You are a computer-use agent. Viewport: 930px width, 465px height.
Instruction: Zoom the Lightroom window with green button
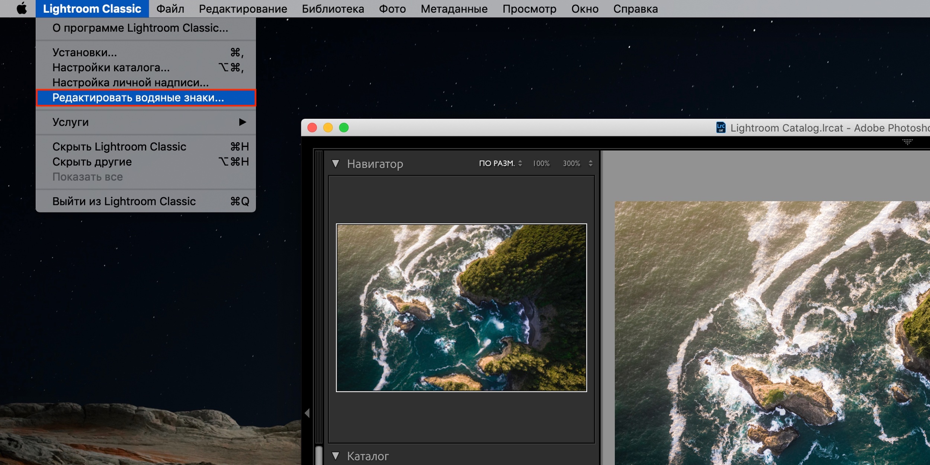click(344, 128)
